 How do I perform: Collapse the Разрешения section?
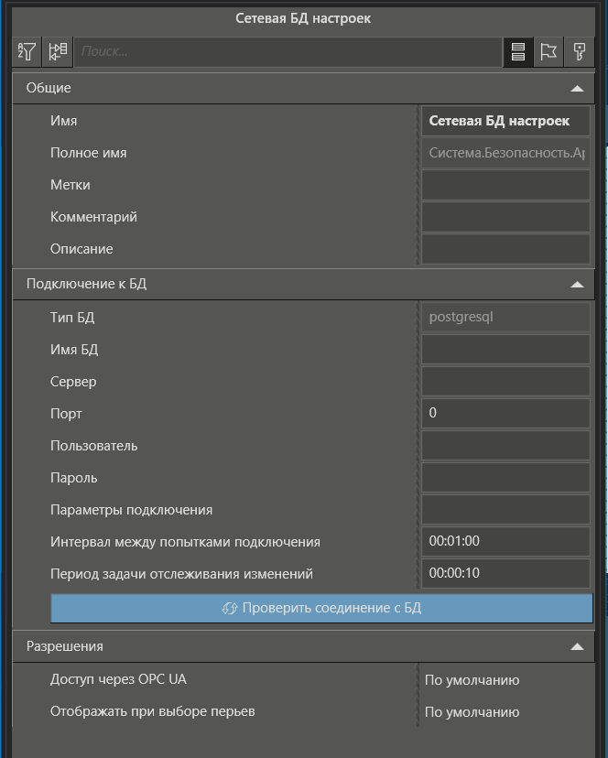pyautogui.click(x=577, y=646)
